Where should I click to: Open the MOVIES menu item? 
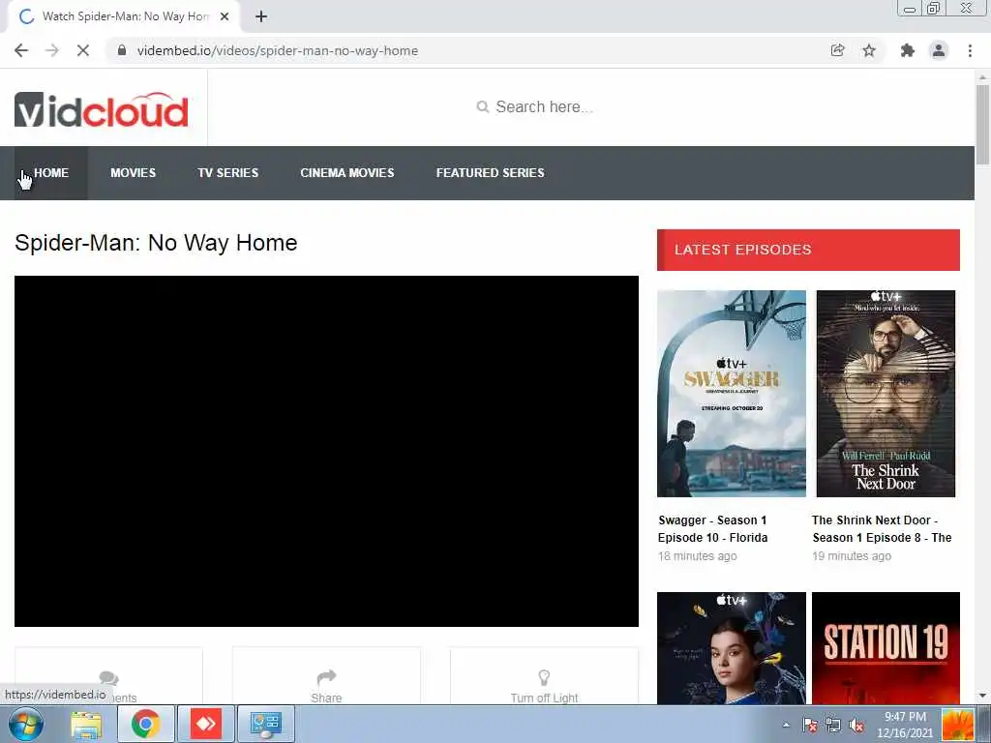pyautogui.click(x=133, y=173)
